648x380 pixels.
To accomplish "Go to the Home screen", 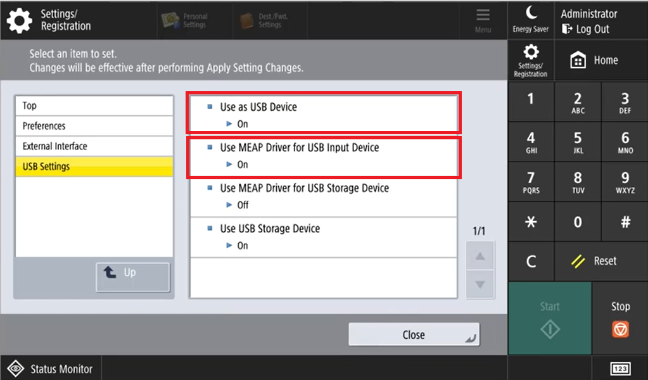I will 594,60.
